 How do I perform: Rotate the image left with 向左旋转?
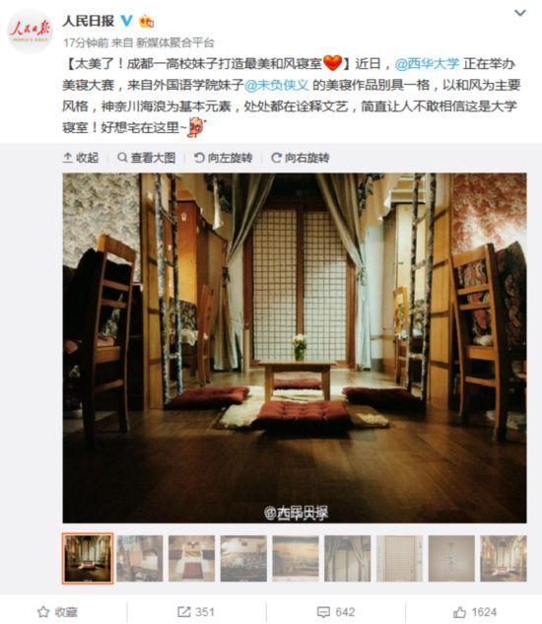(x=223, y=158)
